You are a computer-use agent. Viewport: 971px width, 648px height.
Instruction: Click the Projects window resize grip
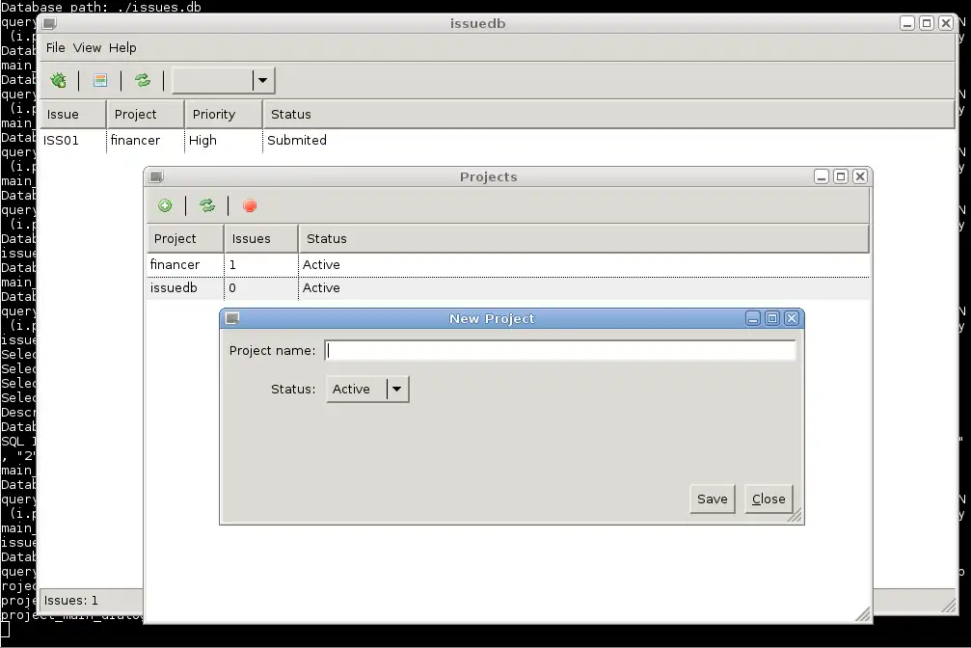point(863,614)
